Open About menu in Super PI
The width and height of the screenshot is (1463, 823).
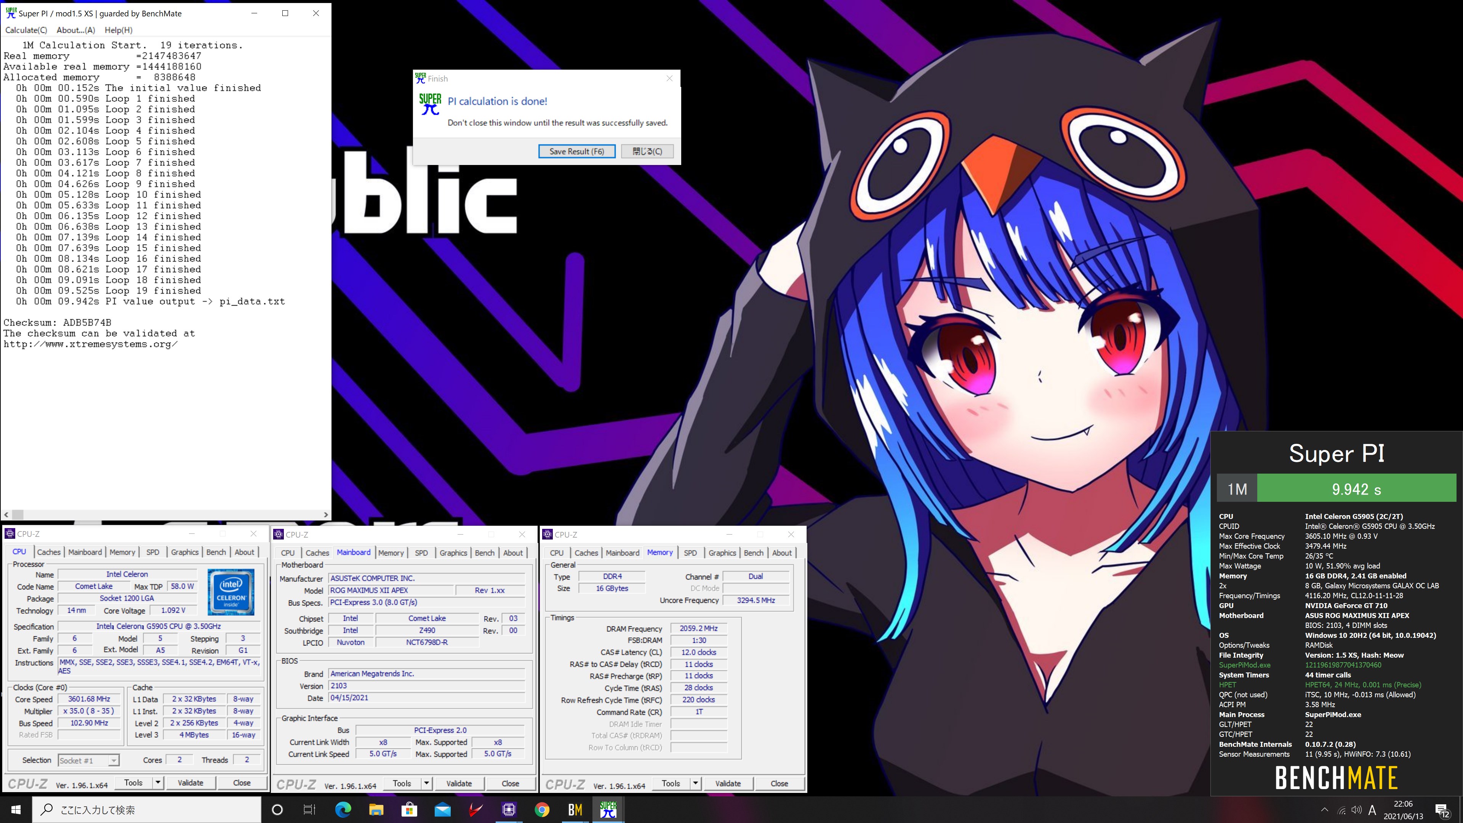pyautogui.click(x=76, y=30)
